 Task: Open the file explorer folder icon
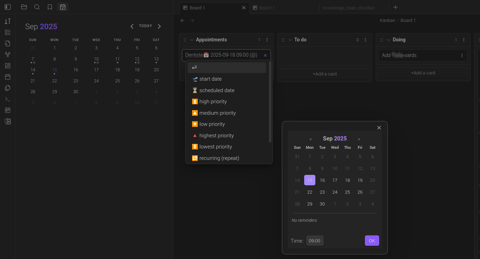coord(24,7)
